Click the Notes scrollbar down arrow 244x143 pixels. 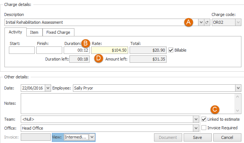pos(237,111)
